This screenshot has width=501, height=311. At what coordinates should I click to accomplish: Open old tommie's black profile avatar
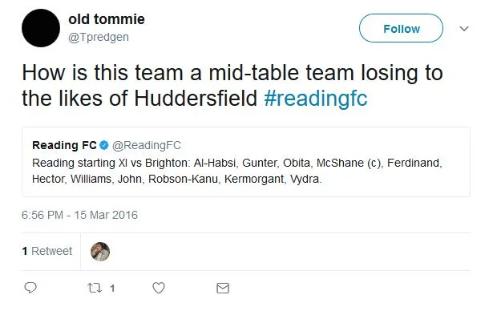(x=41, y=28)
